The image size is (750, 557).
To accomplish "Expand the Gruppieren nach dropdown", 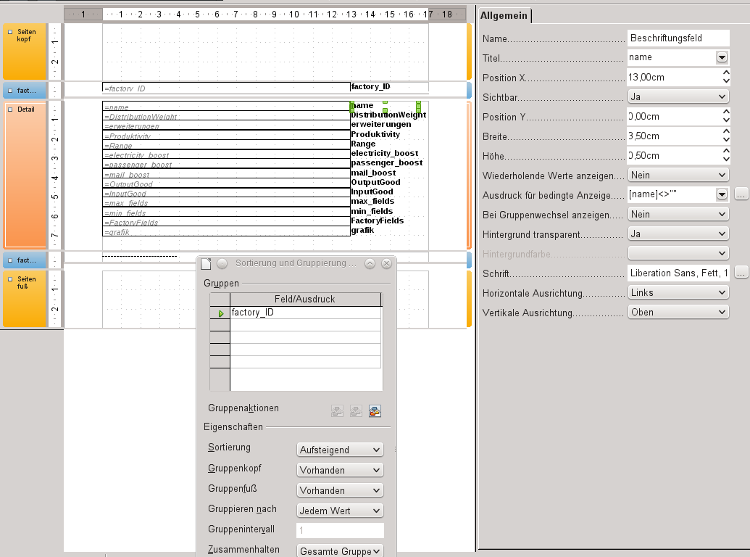I will (340, 511).
